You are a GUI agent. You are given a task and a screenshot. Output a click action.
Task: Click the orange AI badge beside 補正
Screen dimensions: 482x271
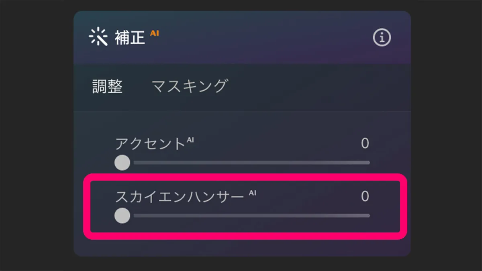tap(155, 33)
